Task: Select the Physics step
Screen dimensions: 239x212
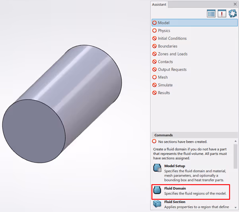Action: point(194,31)
